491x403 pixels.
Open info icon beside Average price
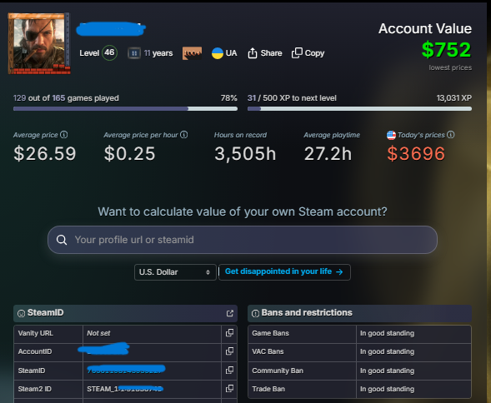tap(64, 135)
